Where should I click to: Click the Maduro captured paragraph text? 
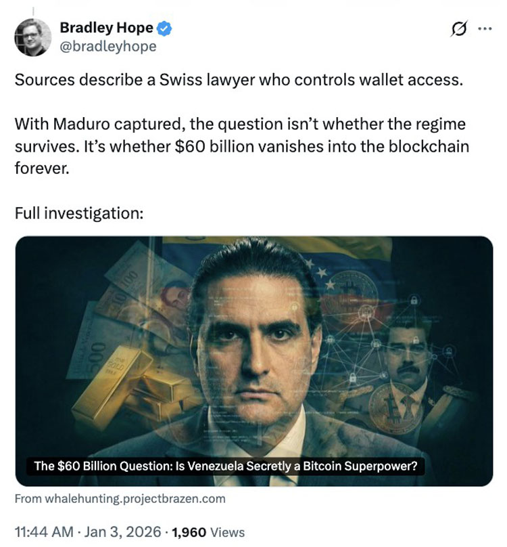[241, 146]
